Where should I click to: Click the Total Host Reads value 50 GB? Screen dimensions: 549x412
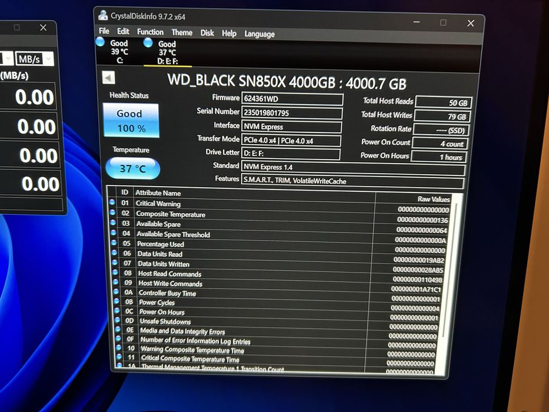point(443,102)
